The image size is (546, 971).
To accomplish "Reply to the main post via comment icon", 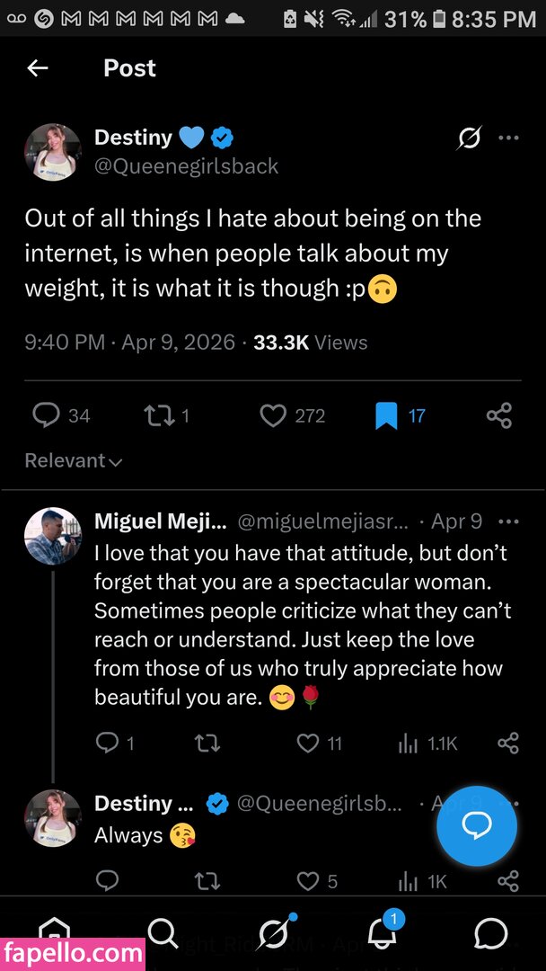I will point(47,414).
